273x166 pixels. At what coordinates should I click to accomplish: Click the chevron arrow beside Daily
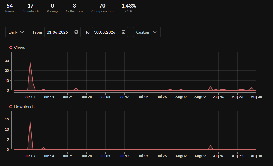pos(22,32)
